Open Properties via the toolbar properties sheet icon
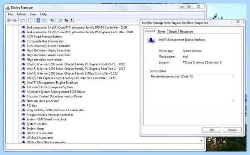This screenshot has height=155, width=250. [x=30, y=20]
